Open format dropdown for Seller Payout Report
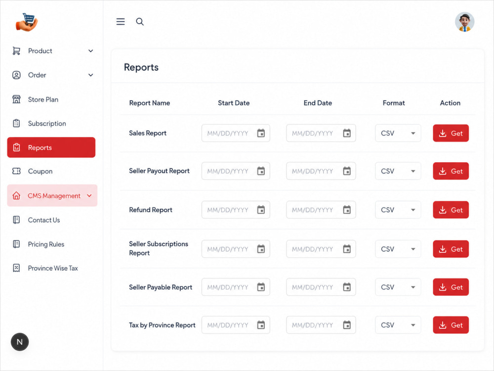 [x=398, y=171]
